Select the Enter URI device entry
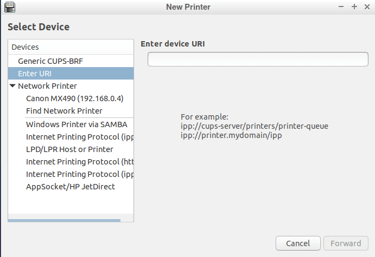 (71, 74)
